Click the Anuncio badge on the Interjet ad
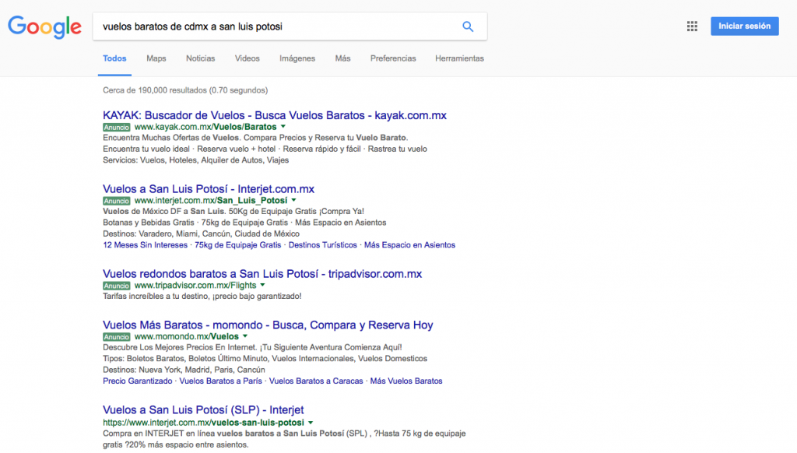The width and height of the screenshot is (797, 453). [x=117, y=201]
